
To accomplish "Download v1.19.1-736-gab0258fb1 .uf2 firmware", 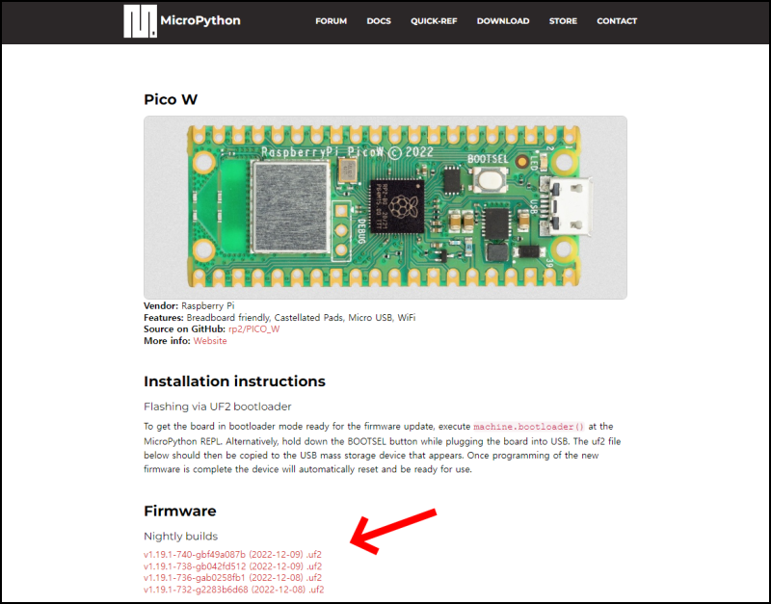I will tap(232, 577).
